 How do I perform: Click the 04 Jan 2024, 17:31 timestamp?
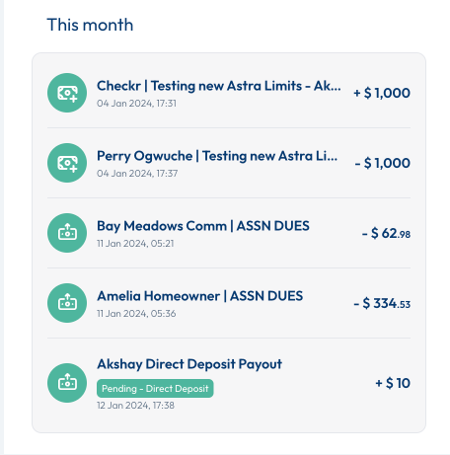click(136, 104)
